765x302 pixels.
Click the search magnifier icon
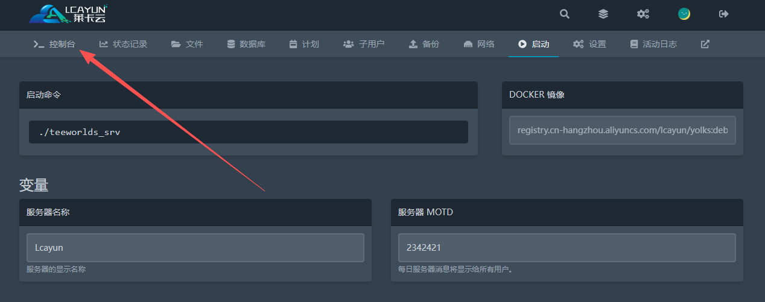pos(564,14)
